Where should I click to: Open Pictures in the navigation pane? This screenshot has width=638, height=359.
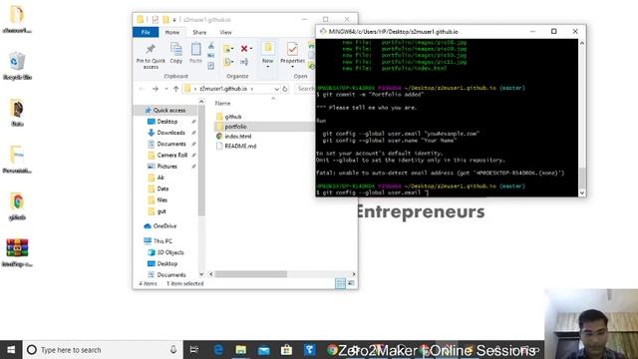[x=166, y=167]
